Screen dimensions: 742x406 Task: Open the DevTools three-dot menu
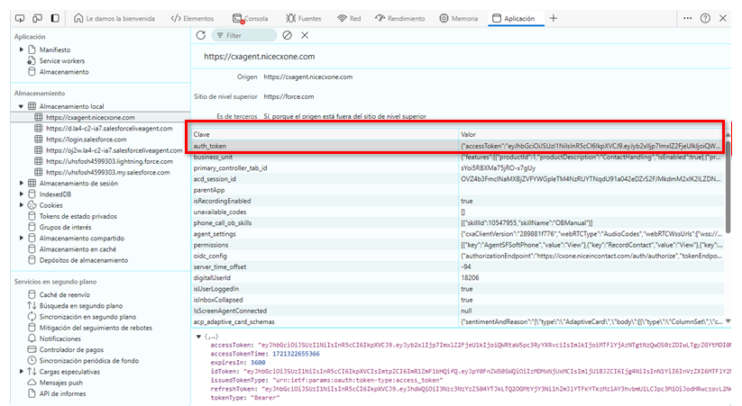coord(688,18)
